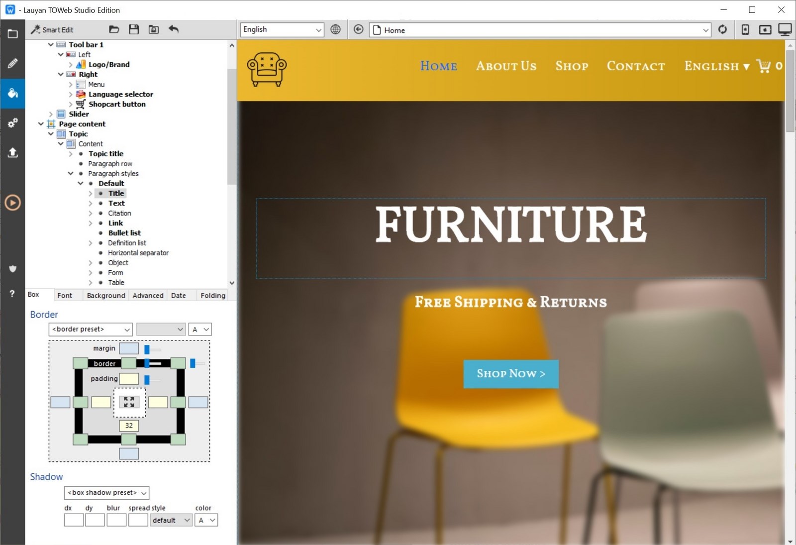Viewport: 796px width, 545px height.
Task: Switch to the Advanced tab
Action: [148, 295]
